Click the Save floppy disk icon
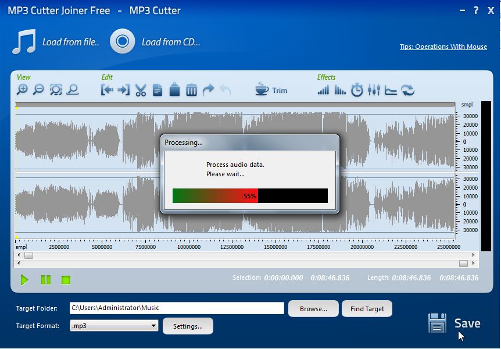 pyautogui.click(x=438, y=323)
